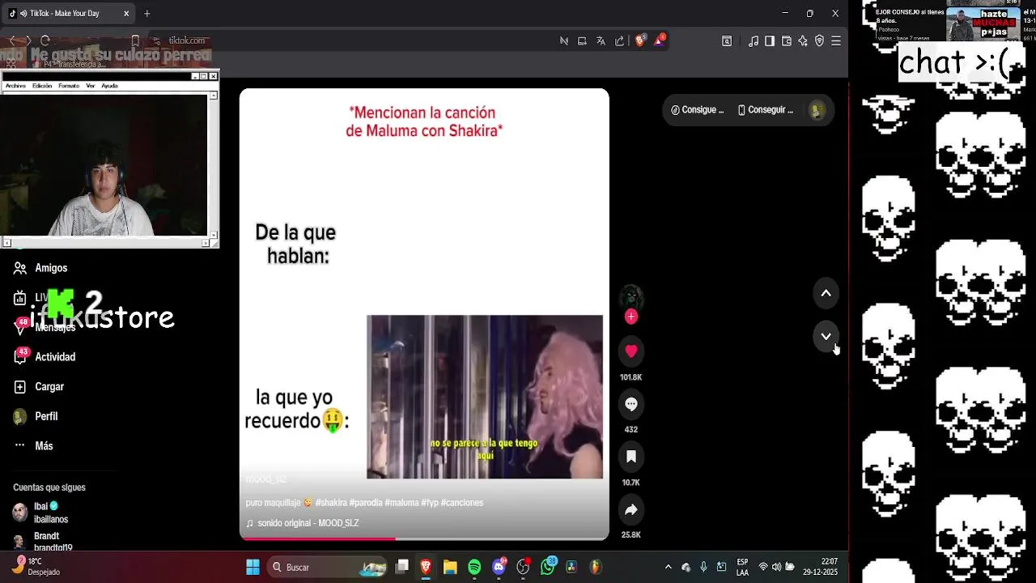Open Discord from the taskbar

click(499, 567)
